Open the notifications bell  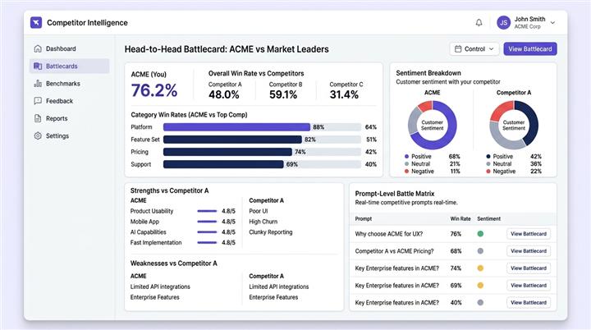(479, 23)
